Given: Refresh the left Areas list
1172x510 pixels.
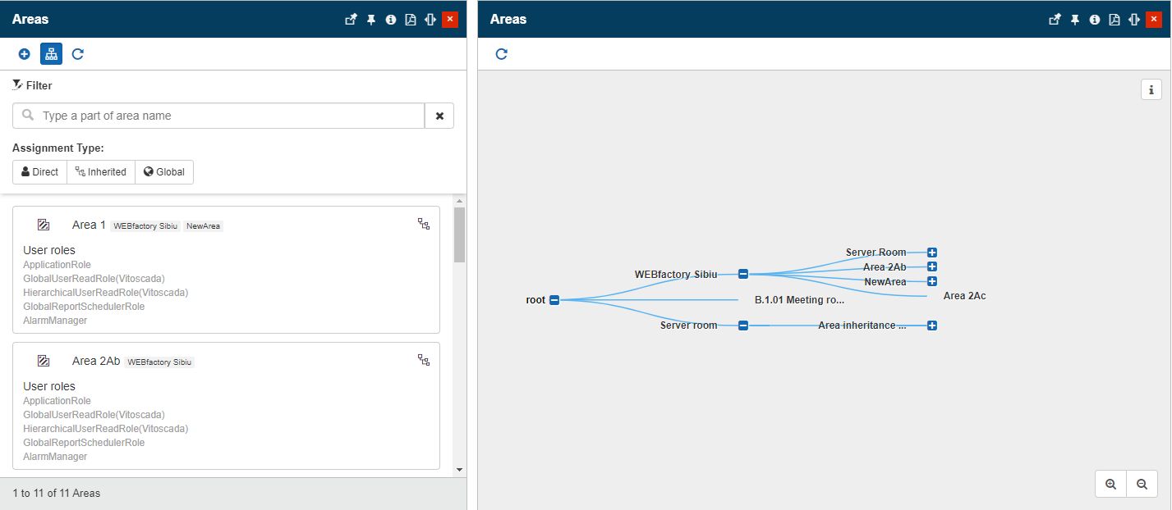Looking at the screenshot, I should pos(77,54).
